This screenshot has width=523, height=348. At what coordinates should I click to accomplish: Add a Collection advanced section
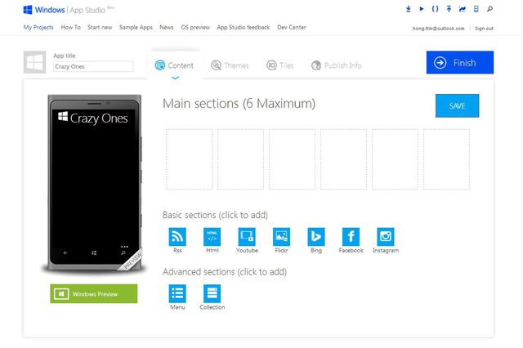pyautogui.click(x=212, y=293)
